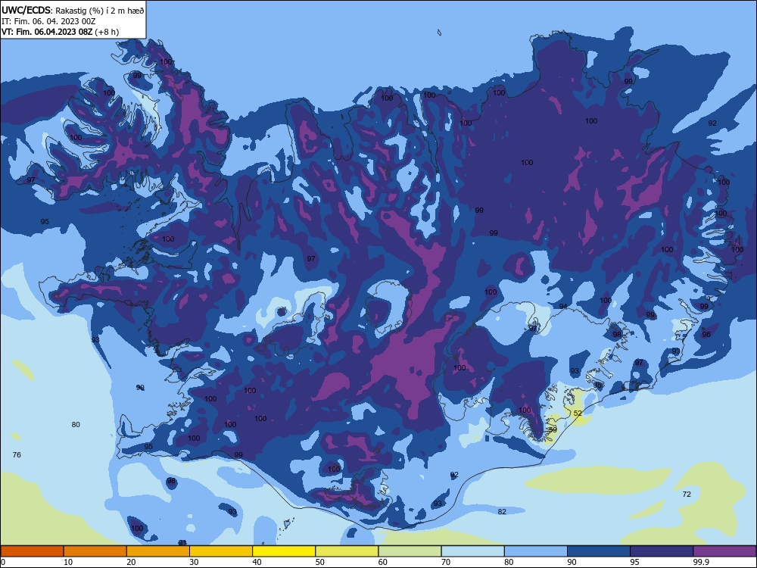The height and width of the screenshot is (568, 757).
Task: Select the orange 10–20 legend swatch
Action: coord(95,551)
